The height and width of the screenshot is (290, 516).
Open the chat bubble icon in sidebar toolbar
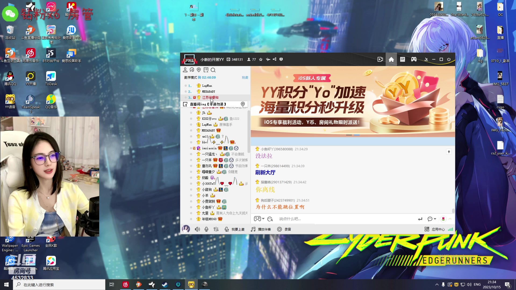[x=192, y=70]
